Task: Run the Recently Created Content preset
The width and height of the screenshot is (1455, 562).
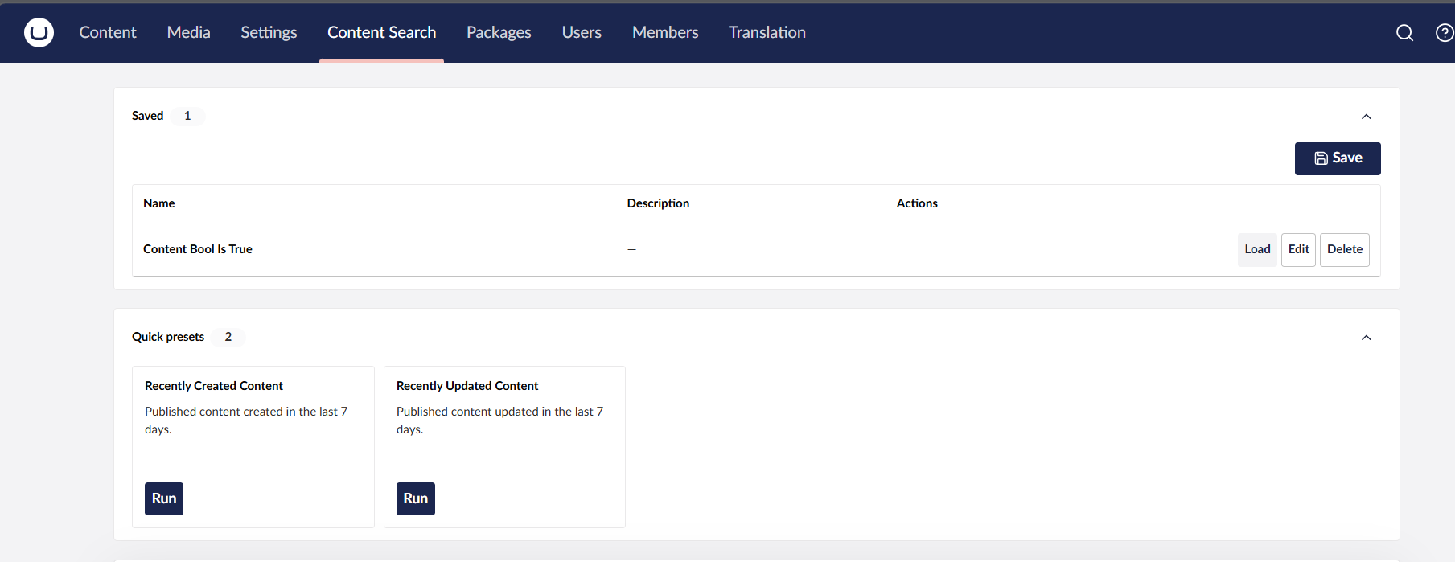Action: tap(164, 498)
